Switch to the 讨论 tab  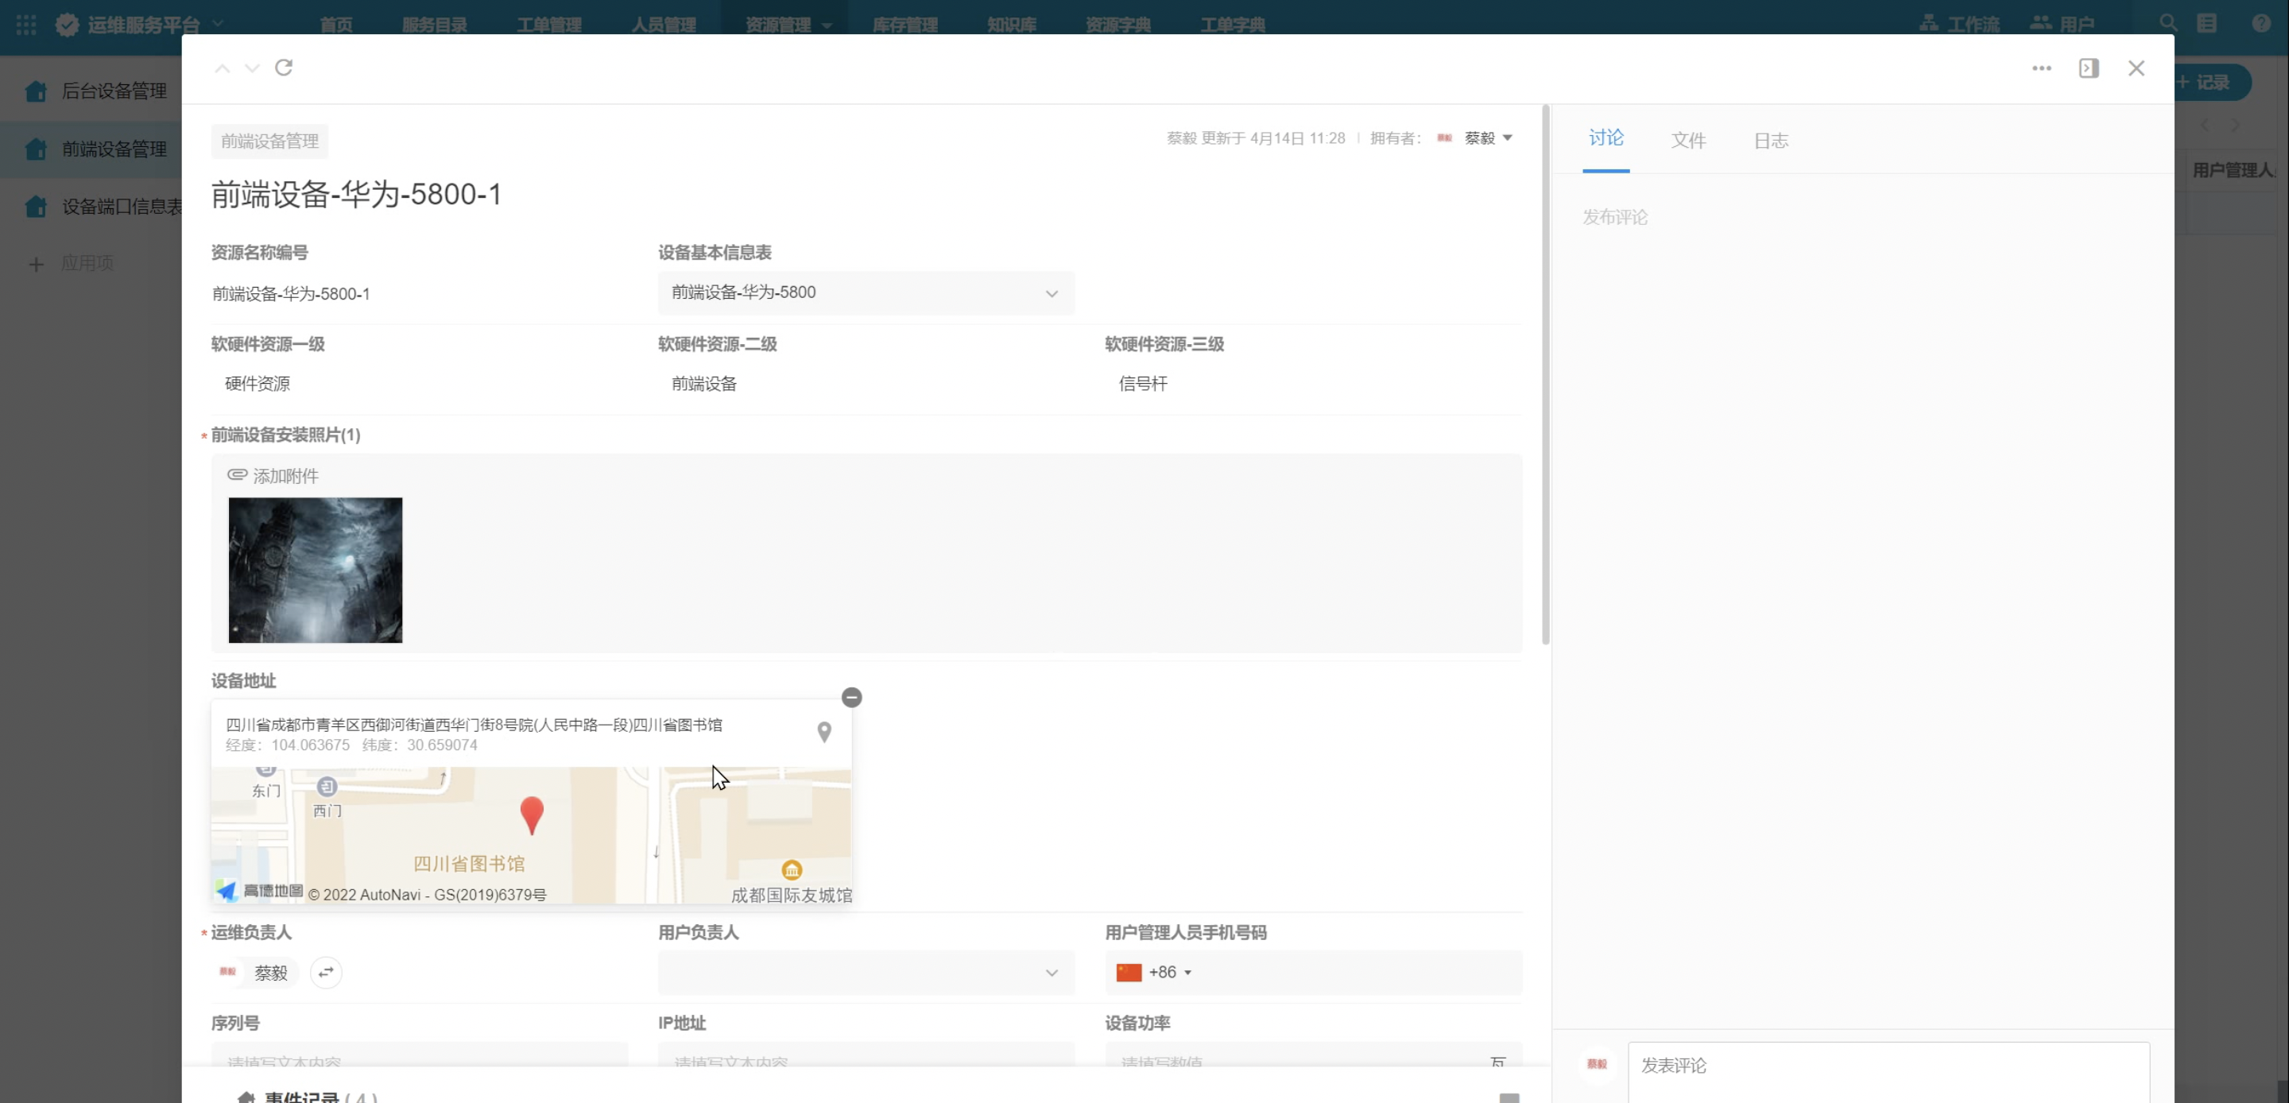[1605, 138]
